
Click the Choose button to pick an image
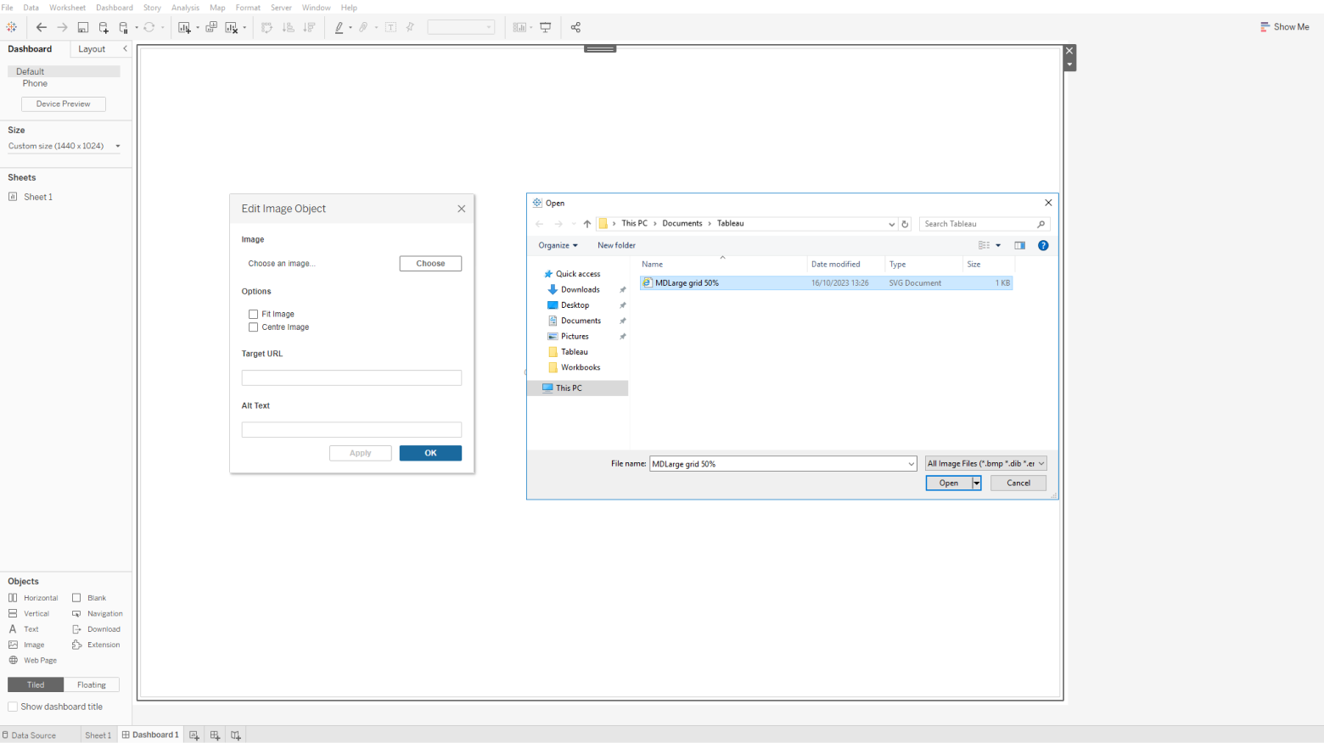click(x=430, y=263)
